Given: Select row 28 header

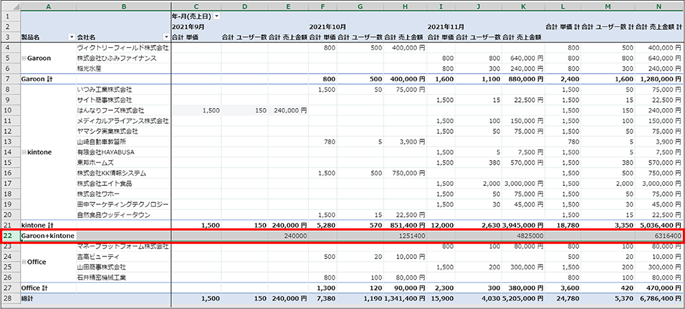Looking at the screenshot, I should pyautogui.click(x=10, y=299).
